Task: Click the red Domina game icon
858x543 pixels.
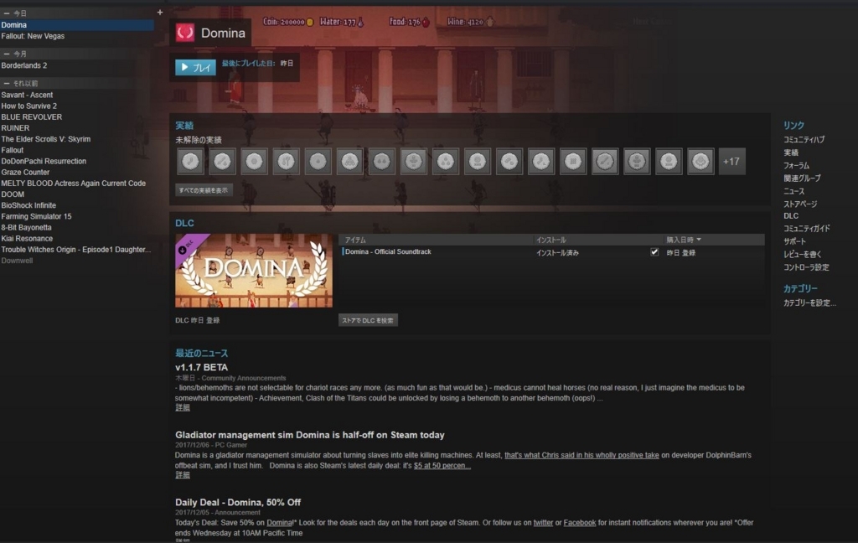Action: pos(185,33)
